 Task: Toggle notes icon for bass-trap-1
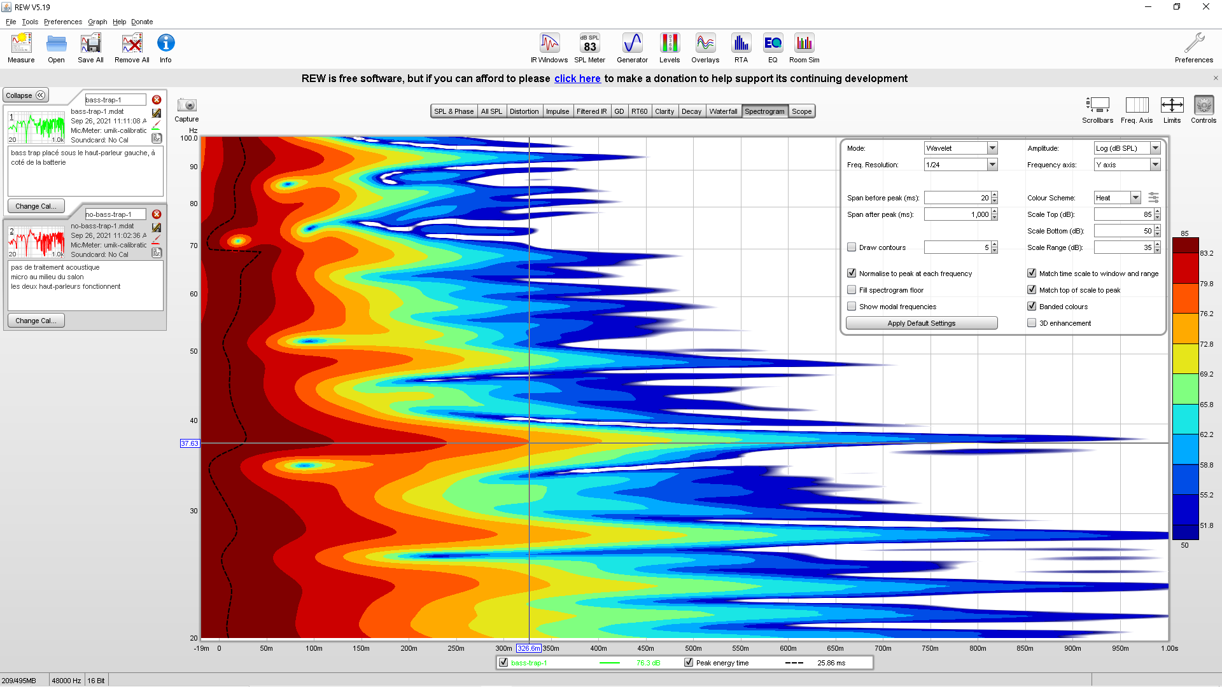click(157, 138)
